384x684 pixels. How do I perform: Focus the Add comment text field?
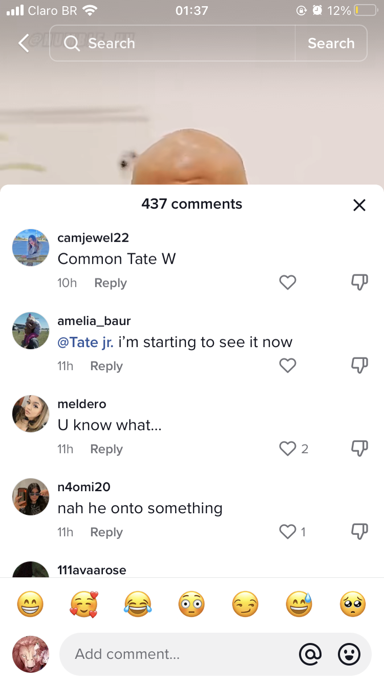tap(179, 654)
